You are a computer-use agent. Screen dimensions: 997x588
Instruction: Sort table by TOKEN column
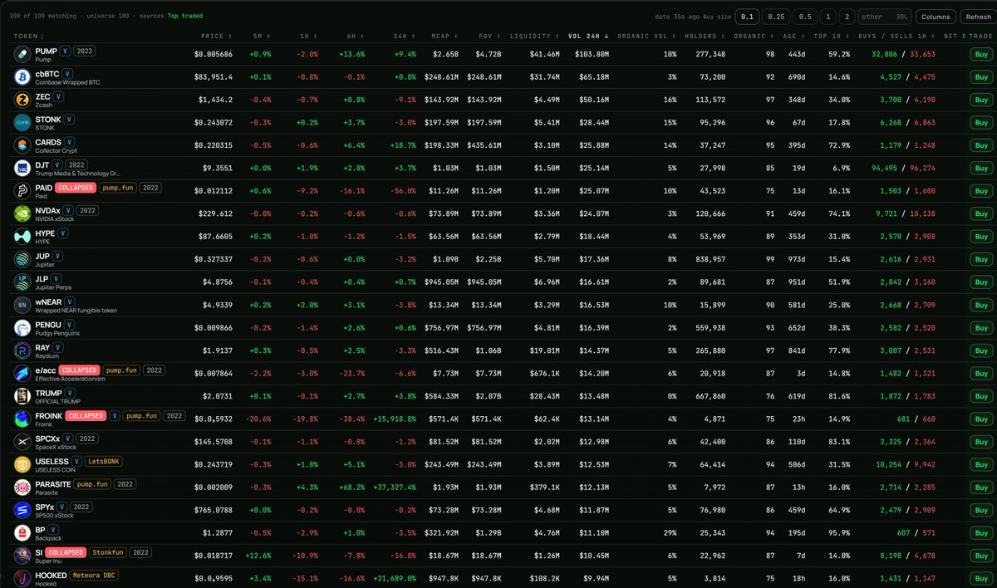pyautogui.click(x=28, y=37)
